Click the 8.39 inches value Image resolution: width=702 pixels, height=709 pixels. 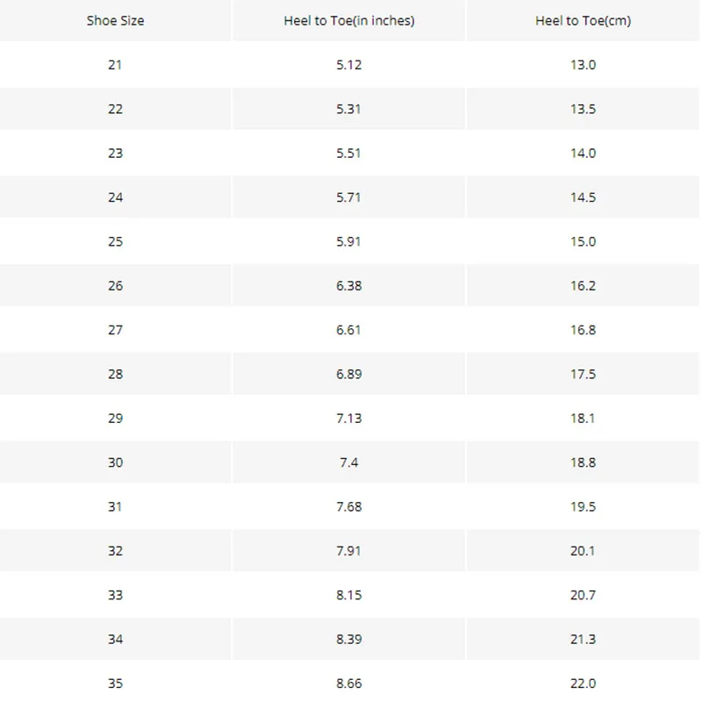348,639
